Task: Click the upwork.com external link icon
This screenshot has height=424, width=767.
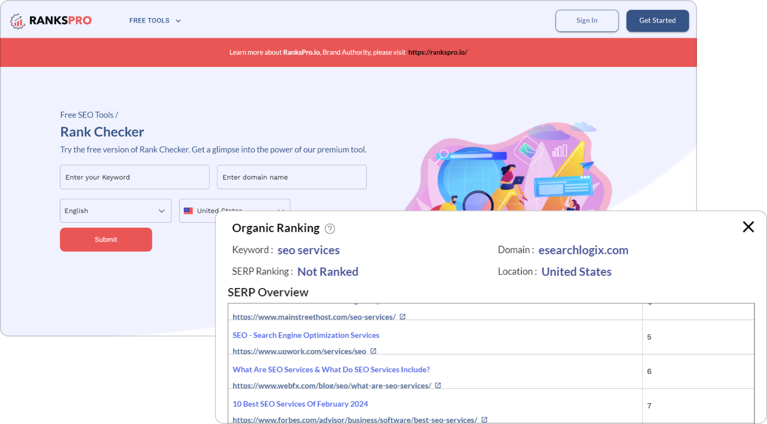Action: pos(373,351)
